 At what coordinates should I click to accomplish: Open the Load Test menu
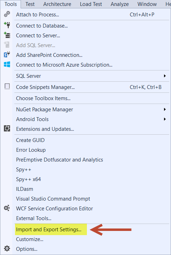point(91,4)
